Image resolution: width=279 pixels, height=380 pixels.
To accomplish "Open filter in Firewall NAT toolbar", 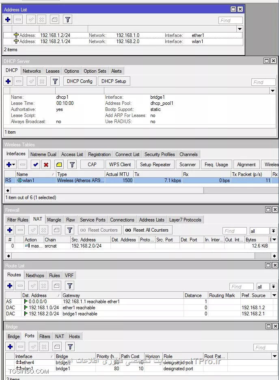I will click(x=70, y=230).
